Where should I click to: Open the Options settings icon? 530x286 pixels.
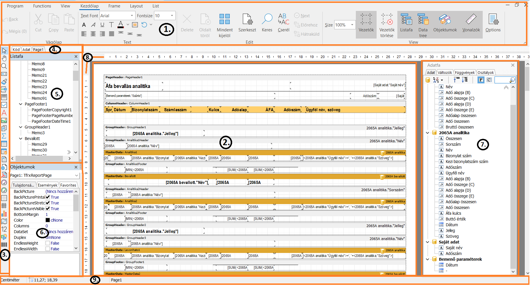point(493,20)
